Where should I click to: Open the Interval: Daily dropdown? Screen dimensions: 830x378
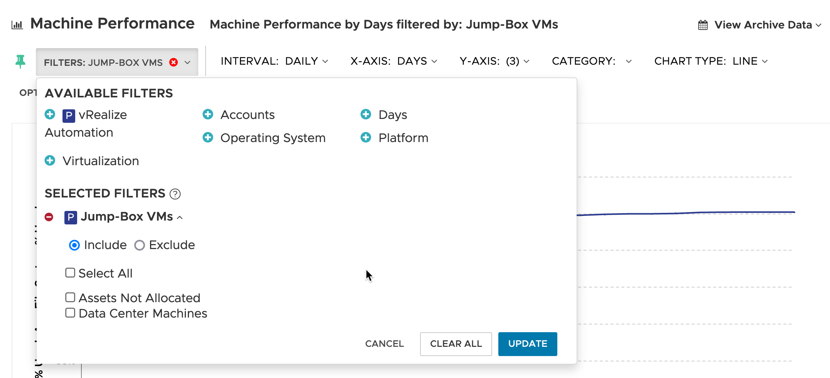coord(275,61)
